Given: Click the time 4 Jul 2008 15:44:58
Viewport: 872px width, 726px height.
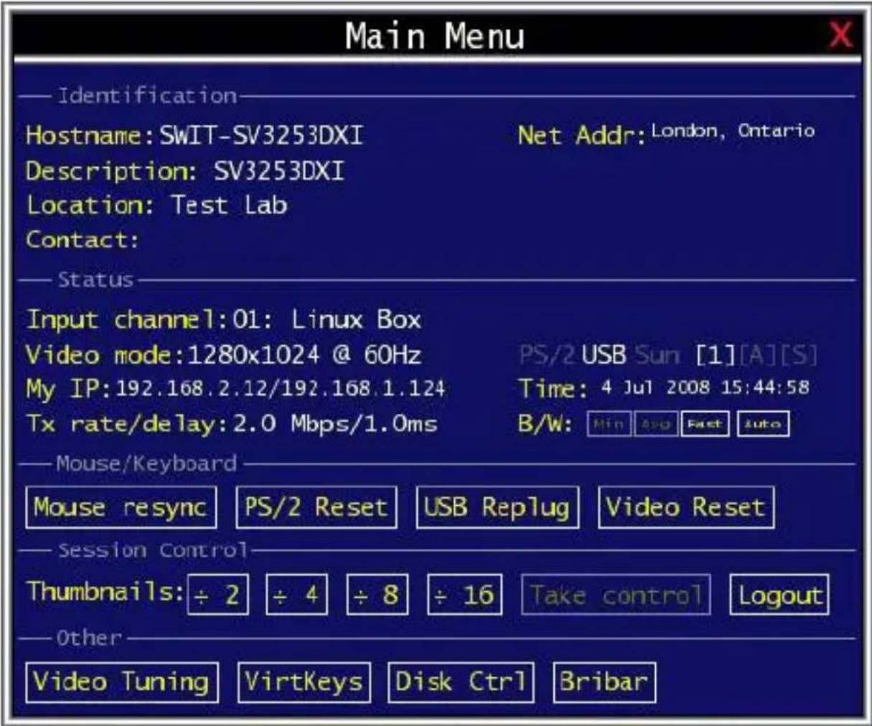Looking at the screenshot, I should [705, 387].
